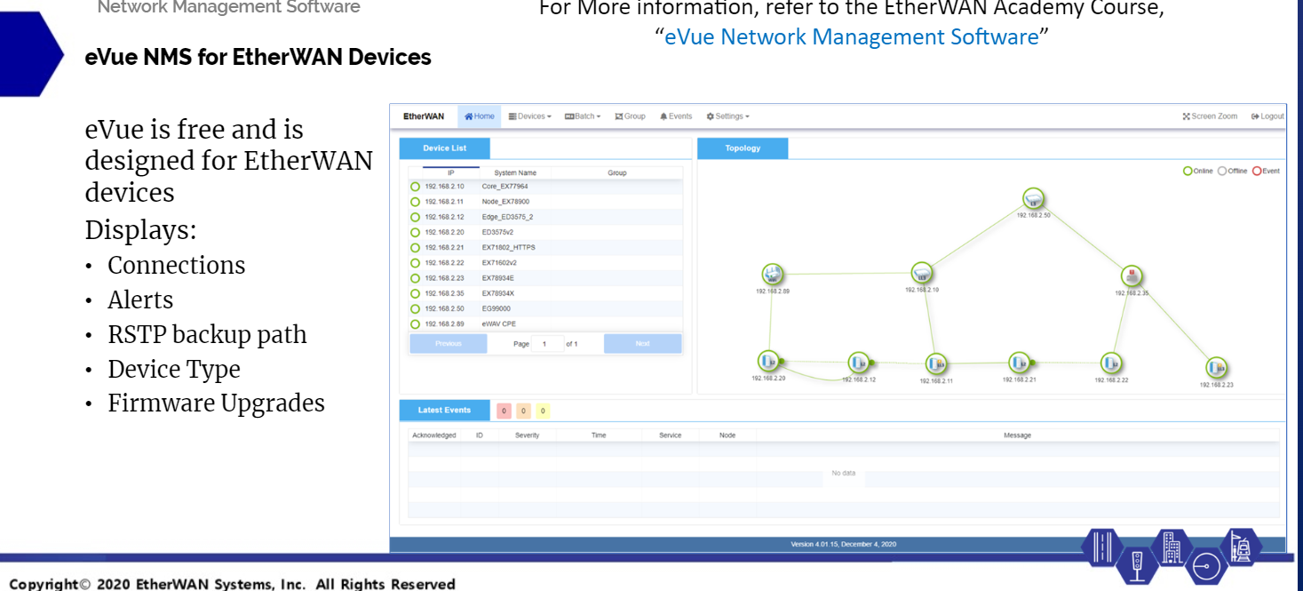1303x591 pixels.
Task: Click the status circle beside eWAV CPE
Action: (415, 324)
